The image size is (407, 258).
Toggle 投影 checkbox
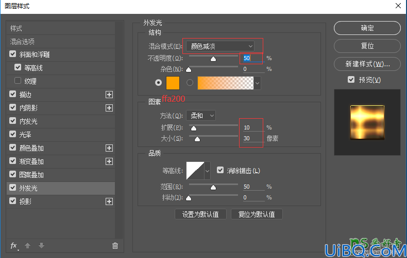[13, 201]
